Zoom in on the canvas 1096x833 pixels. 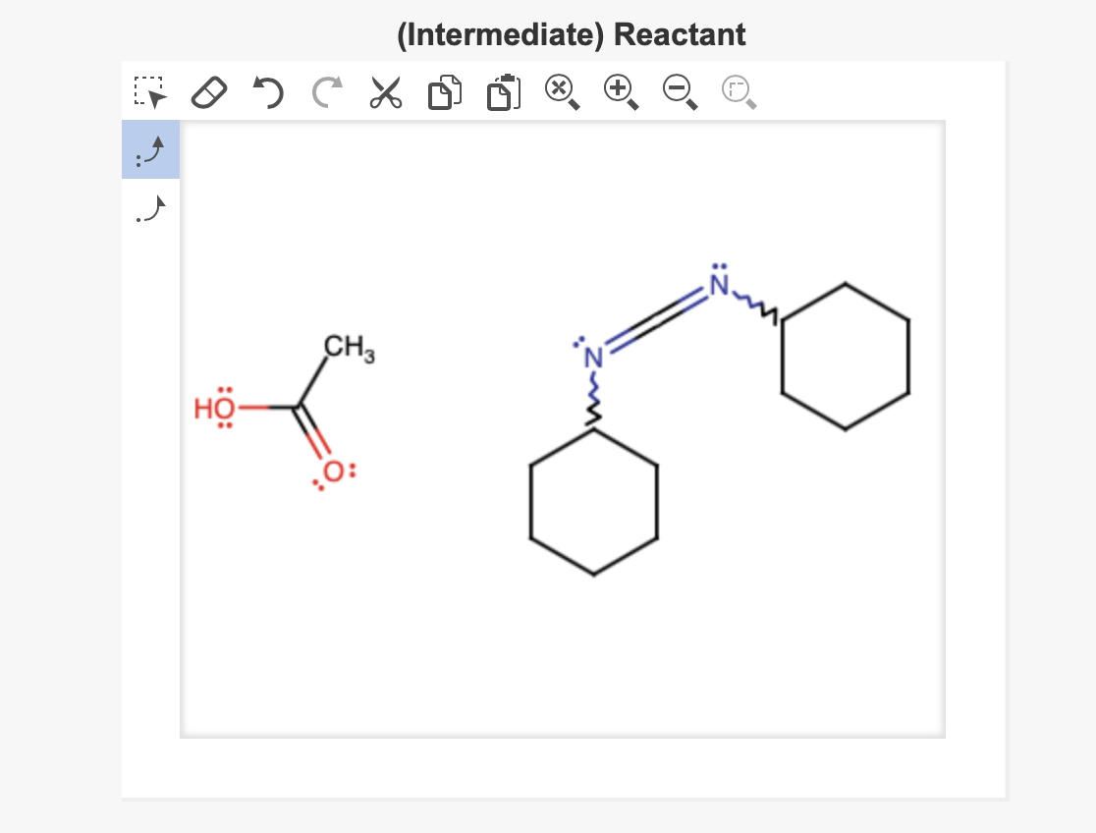[x=620, y=90]
